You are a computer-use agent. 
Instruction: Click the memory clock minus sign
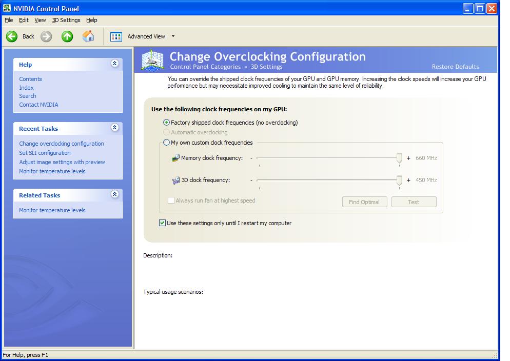point(251,158)
